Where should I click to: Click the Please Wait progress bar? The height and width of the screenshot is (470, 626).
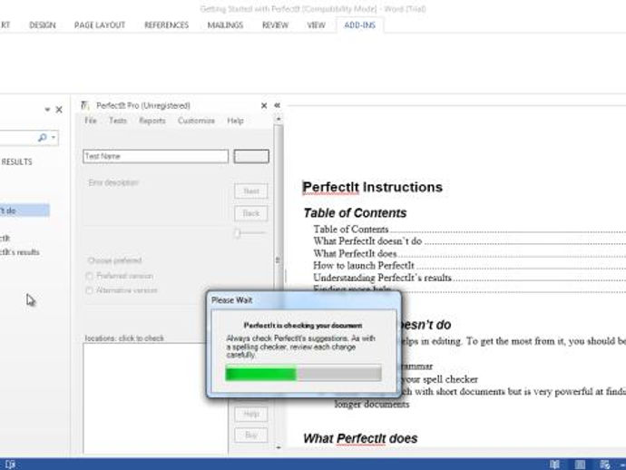pos(303,373)
